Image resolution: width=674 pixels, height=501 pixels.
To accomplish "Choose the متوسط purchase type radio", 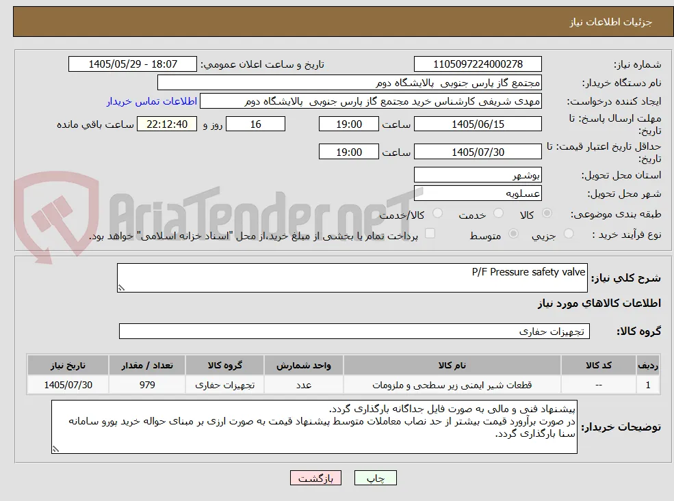I will [513, 234].
